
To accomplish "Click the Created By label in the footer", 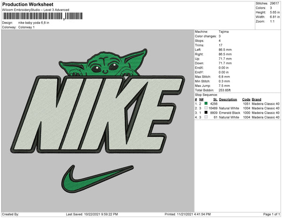I will (10, 214).
